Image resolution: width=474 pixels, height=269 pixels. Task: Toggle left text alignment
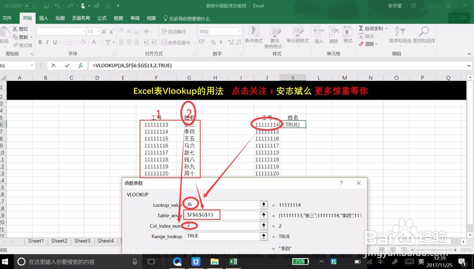pyautogui.click(x=121, y=42)
